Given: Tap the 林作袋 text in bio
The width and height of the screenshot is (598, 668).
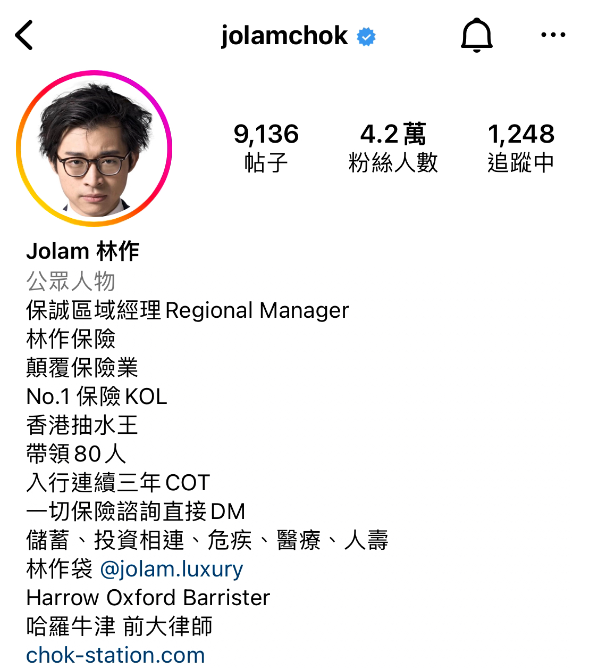Looking at the screenshot, I should coord(59,569).
